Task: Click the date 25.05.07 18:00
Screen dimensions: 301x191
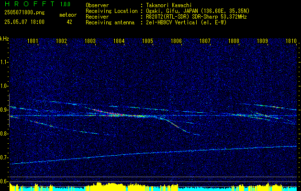Action: click(x=24, y=22)
